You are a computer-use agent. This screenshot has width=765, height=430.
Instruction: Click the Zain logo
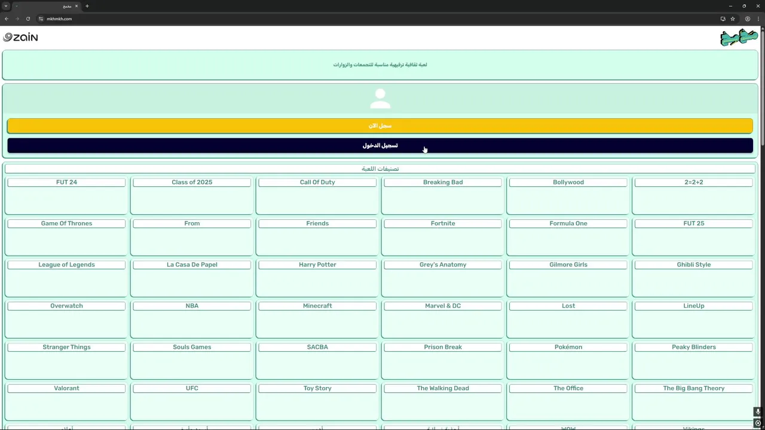tap(20, 37)
